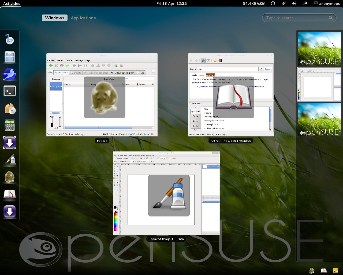Click the play resume icon in FatRat toolbar

[x=74, y=66]
